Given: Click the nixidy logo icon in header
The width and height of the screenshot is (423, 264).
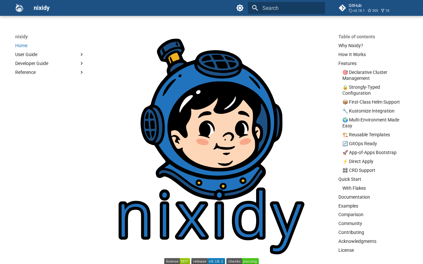Looking at the screenshot, I should pyautogui.click(x=19, y=8).
